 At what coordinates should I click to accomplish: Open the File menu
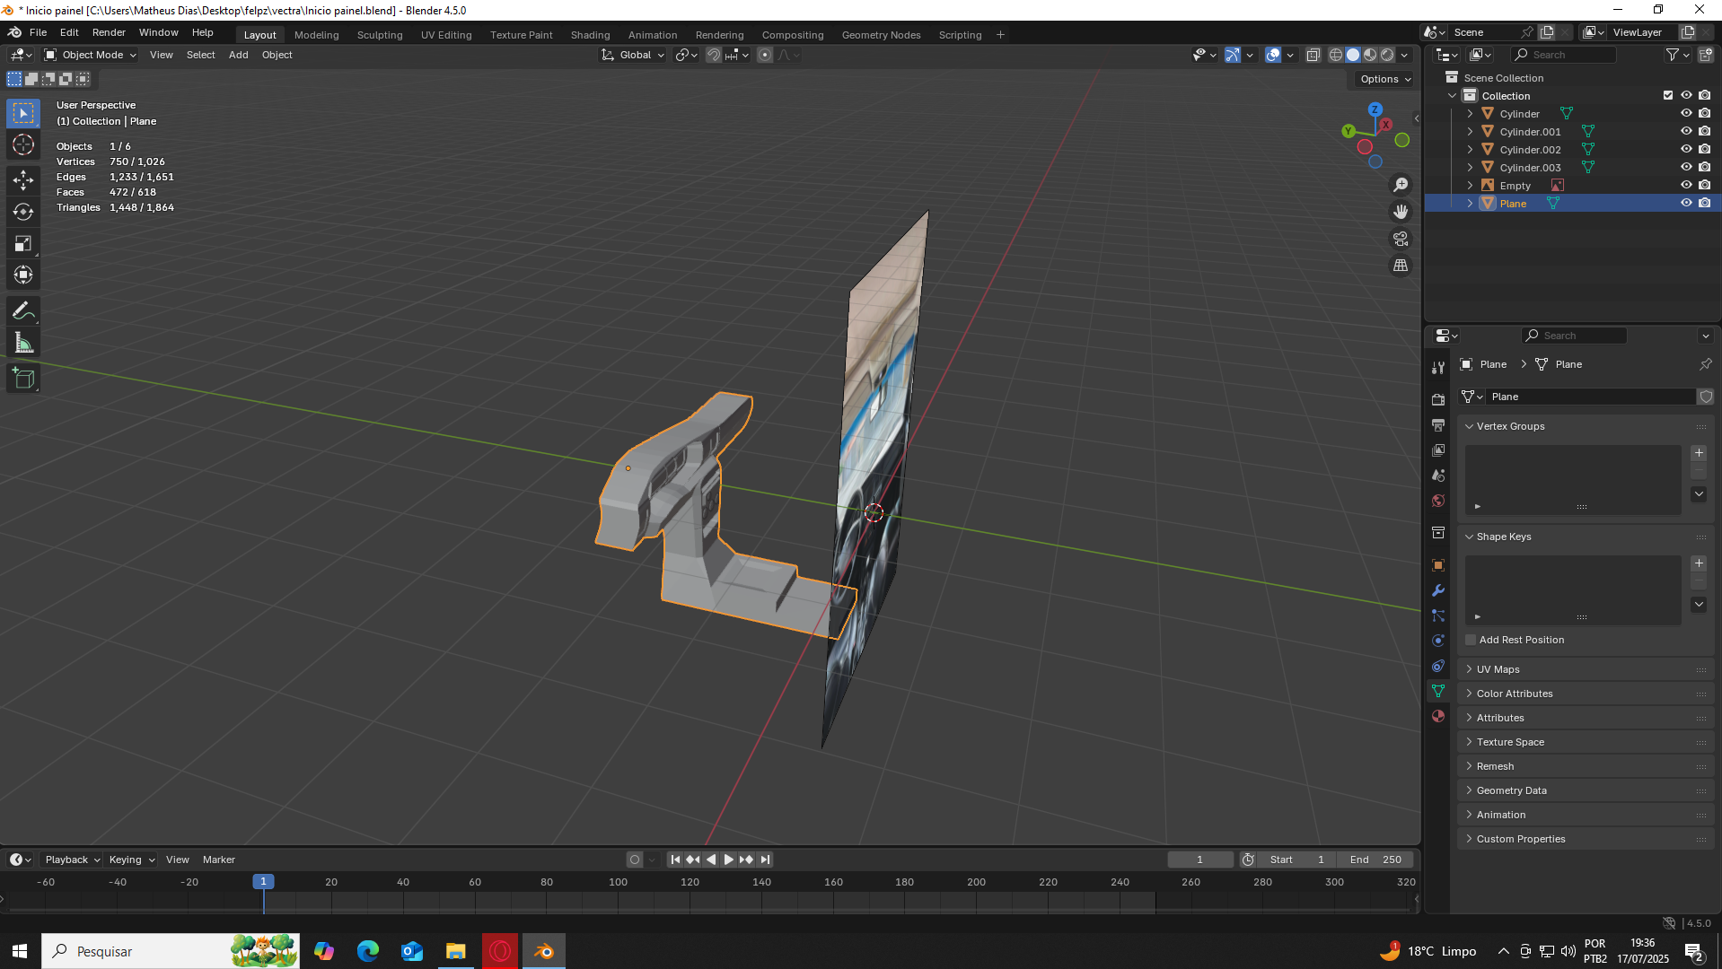[x=38, y=32]
